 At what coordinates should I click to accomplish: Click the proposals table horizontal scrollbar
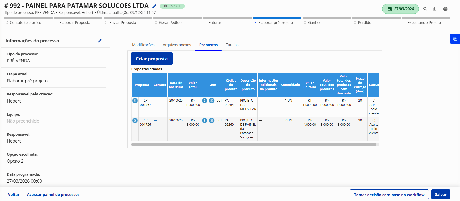[254, 145]
